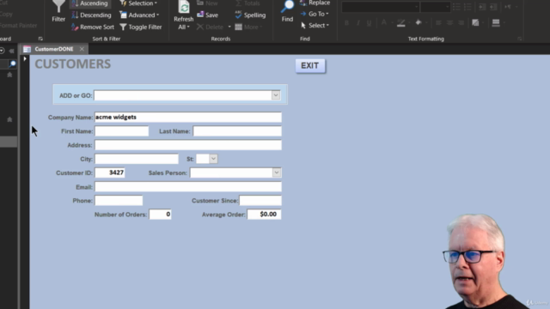Open the Clipboard dialog launcher
The image size is (550, 309).
(40, 39)
